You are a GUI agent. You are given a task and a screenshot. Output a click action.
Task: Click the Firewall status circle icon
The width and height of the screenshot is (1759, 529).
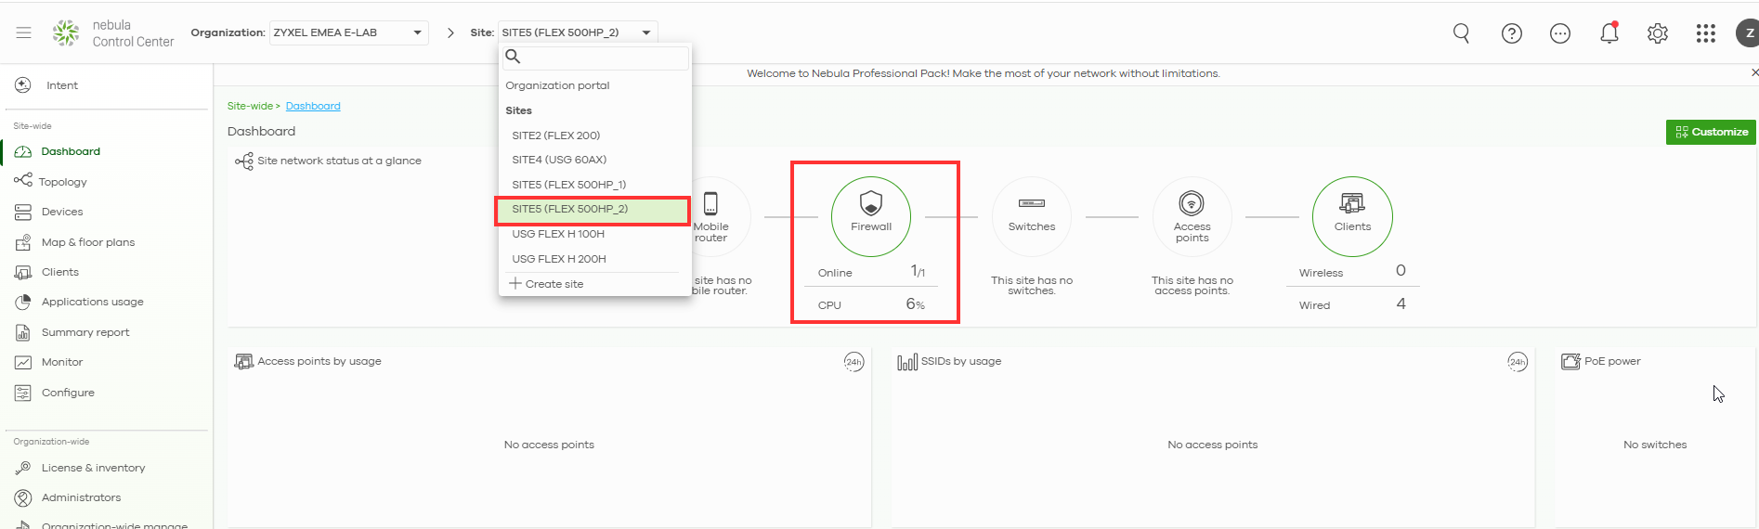tap(870, 216)
